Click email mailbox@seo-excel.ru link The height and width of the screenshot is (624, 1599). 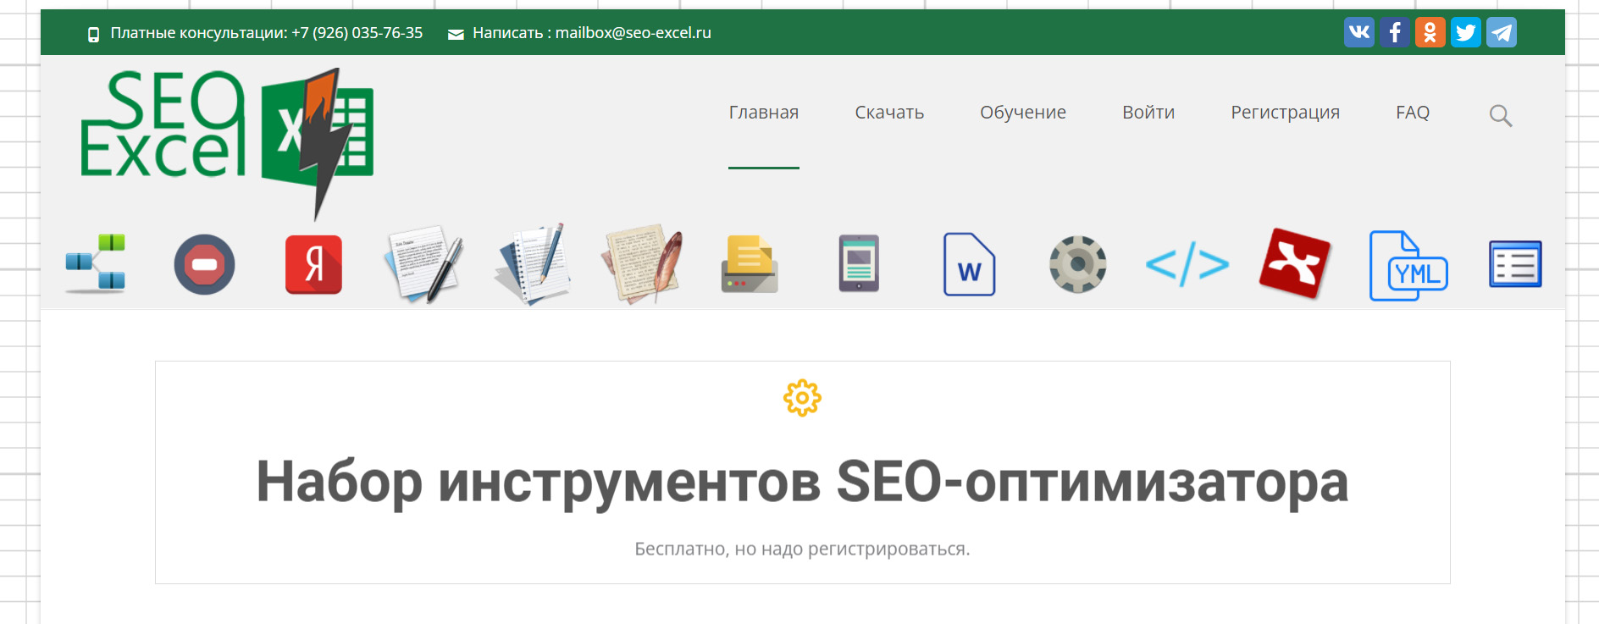(x=633, y=33)
